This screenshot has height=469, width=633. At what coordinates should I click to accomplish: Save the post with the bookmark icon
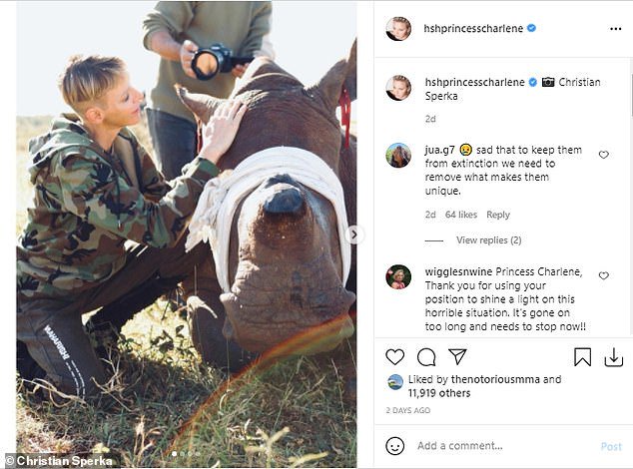[x=583, y=357]
